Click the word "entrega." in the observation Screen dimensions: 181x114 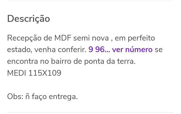point(63,97)
